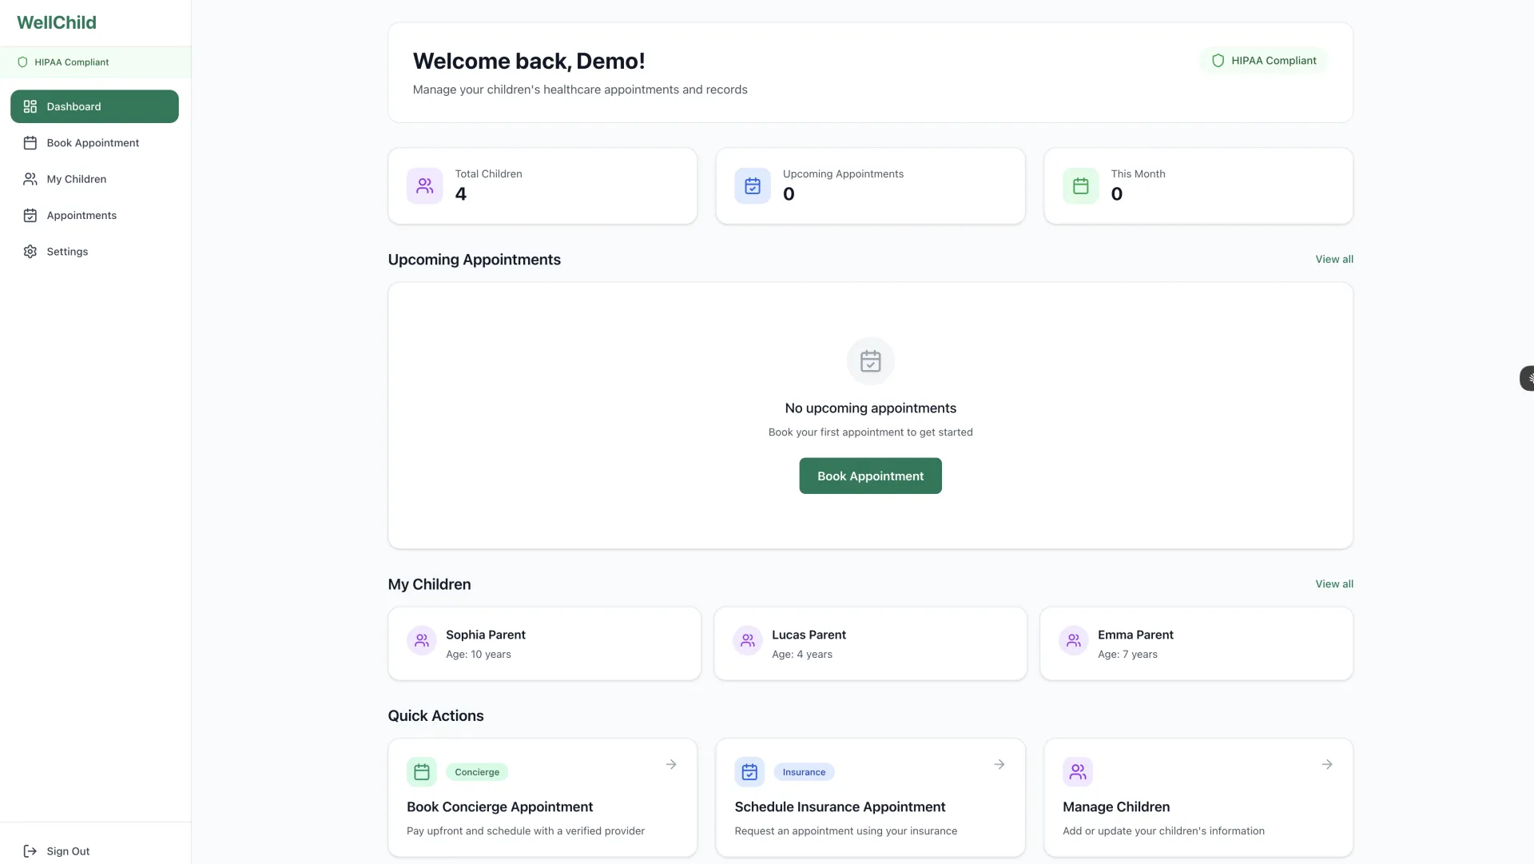1534x864 pixels.
Task: Click the green This Month calendar icon
Action: pos(1080,185)
